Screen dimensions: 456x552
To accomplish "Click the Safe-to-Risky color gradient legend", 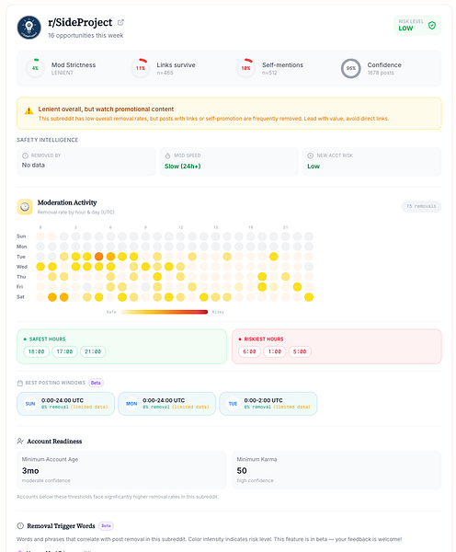I will pos(165,312).
